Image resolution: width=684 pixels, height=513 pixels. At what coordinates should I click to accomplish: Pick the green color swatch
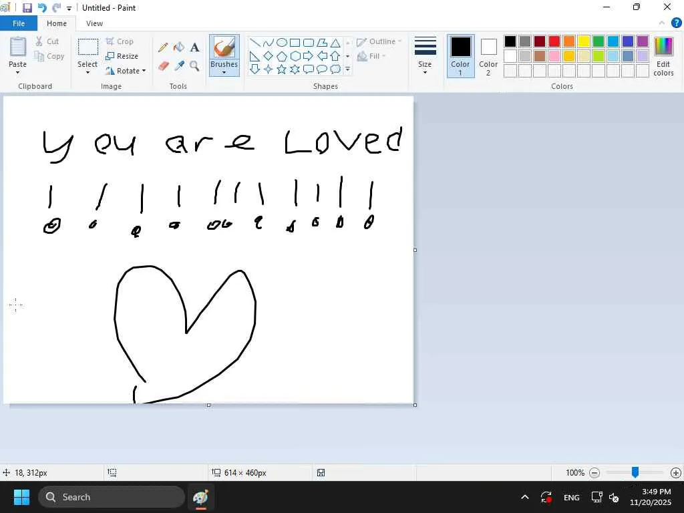pos(598,41)
